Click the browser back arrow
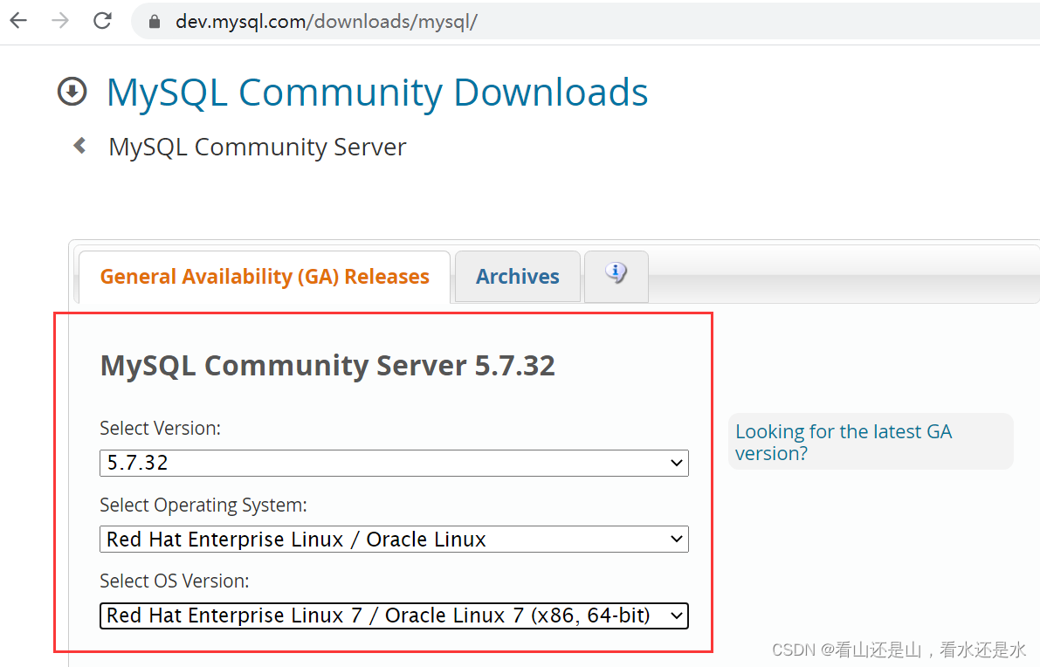Viewport: 1040px width, 667px height. pos(18,21)
